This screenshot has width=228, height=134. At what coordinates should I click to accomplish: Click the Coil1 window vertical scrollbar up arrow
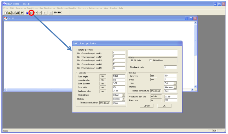click(x=195, y=23)
